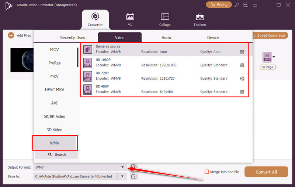Switch to the Audio format tab
This screenshot has height=187, width=295.
click(x=166, y=37)
